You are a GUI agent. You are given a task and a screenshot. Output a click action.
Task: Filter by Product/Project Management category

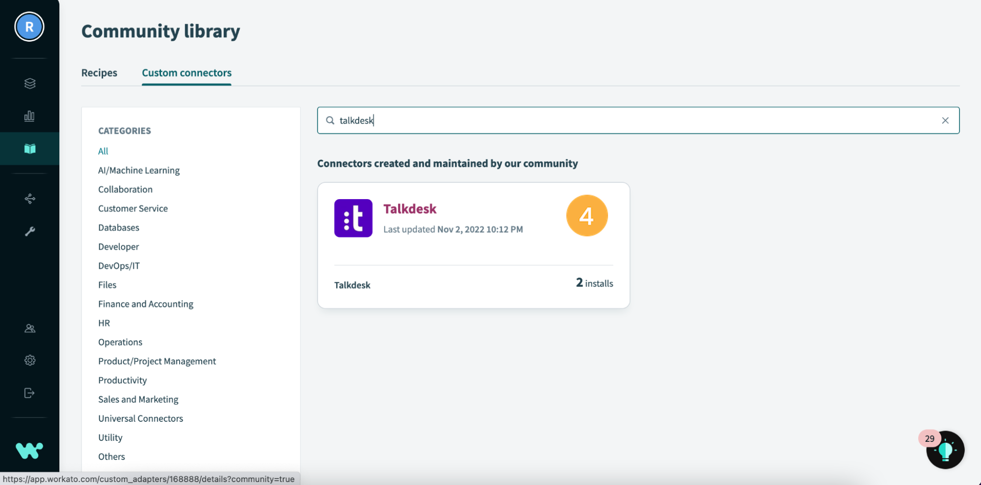157,361
